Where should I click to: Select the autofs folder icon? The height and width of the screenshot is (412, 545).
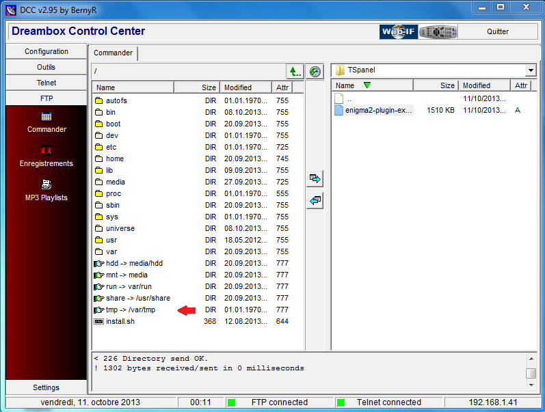(99, 100)
